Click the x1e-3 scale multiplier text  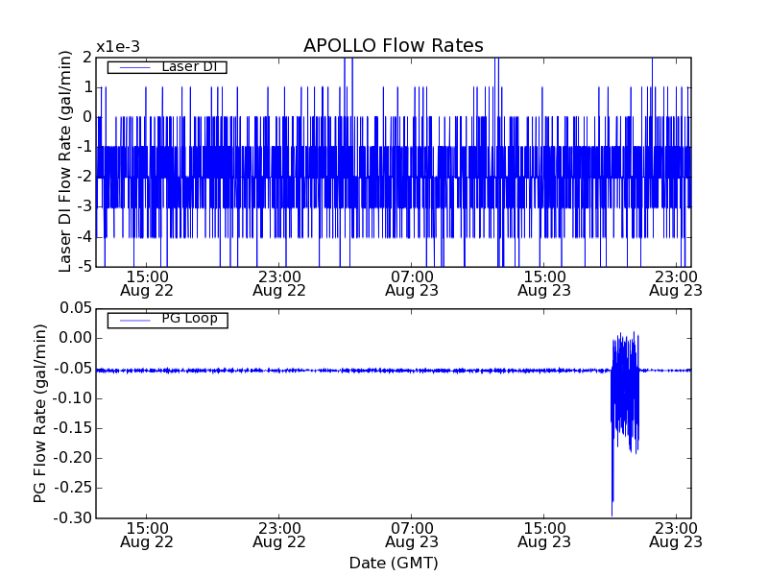(118, 47)
